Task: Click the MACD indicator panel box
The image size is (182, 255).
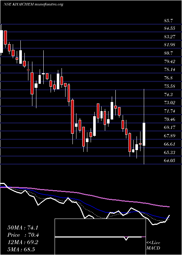Action: 100,237
